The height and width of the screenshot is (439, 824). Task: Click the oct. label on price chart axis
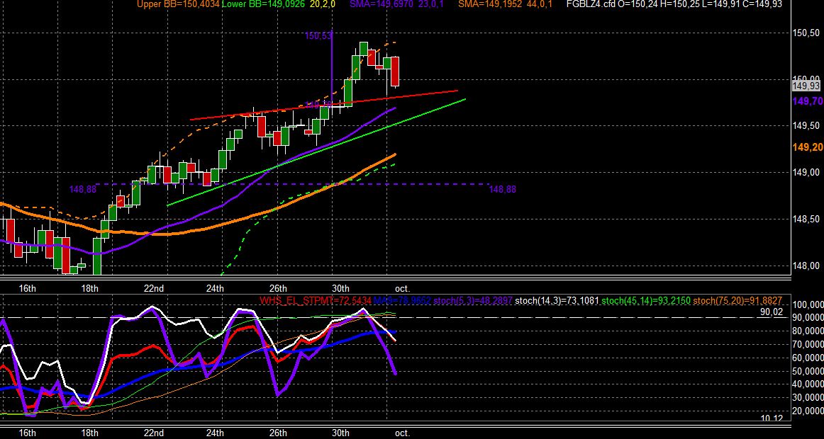pos(402,288)
